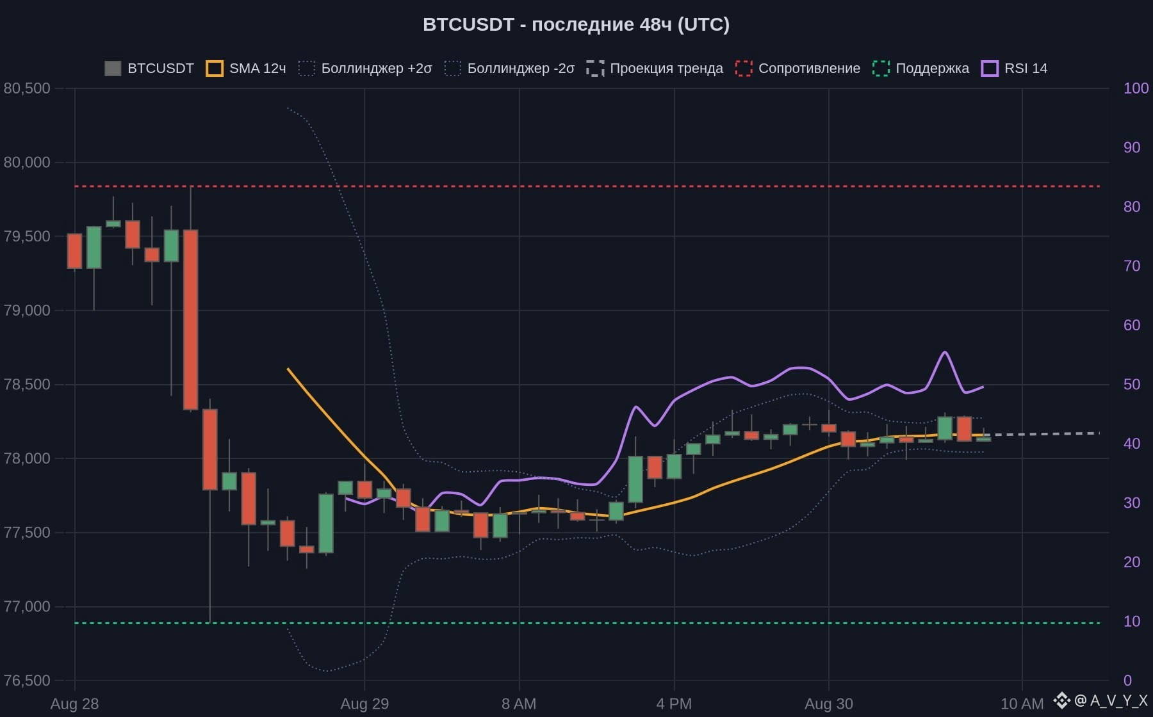Select the RSI axis value 50
Screen dimensions: 1153x717
click(x=1132, y=385)
